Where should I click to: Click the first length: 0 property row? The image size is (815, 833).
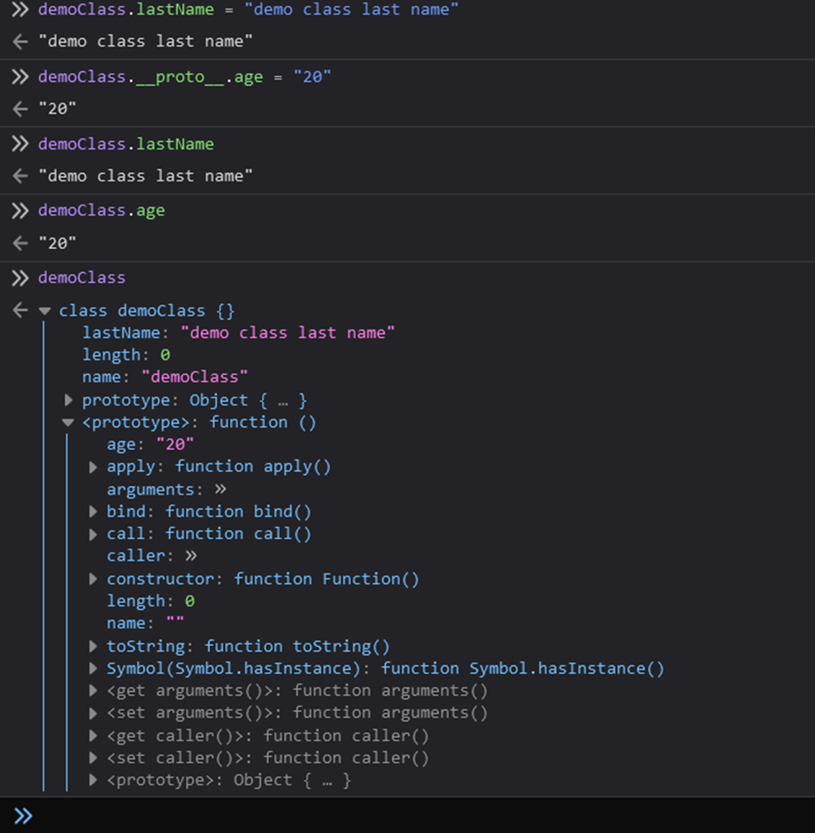[x=126, y=355]
